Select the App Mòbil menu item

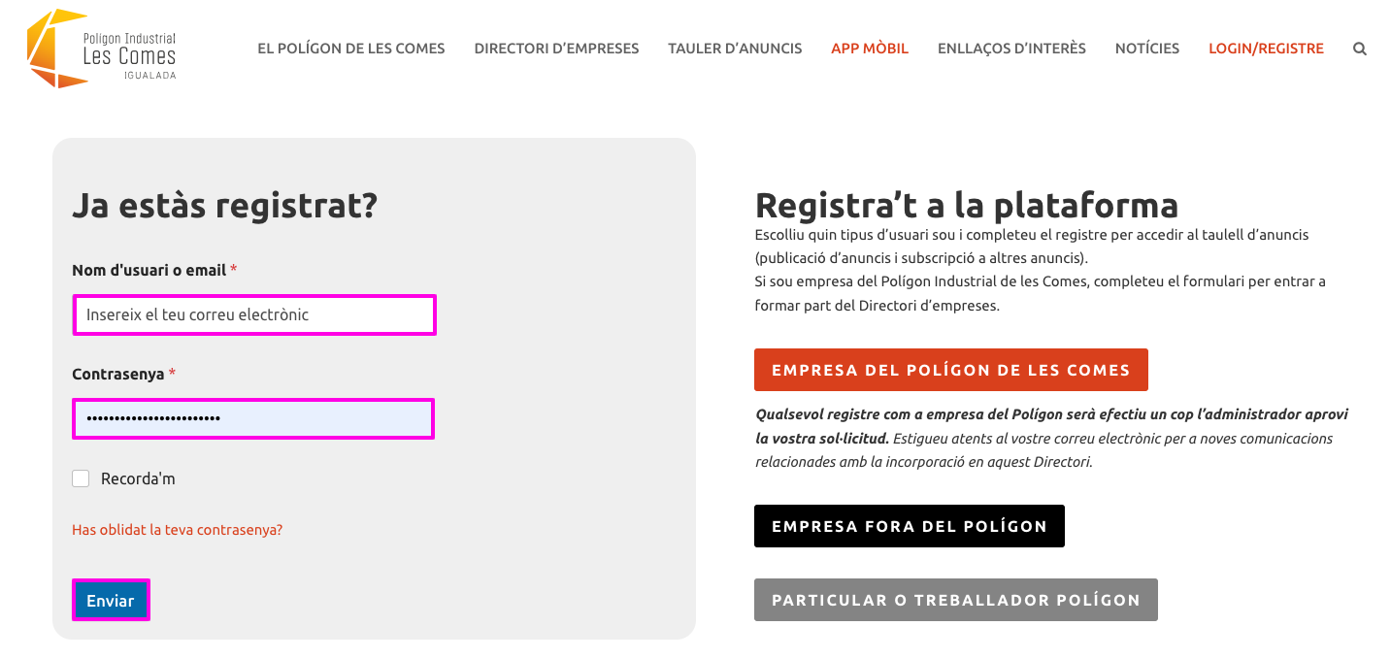870,49
